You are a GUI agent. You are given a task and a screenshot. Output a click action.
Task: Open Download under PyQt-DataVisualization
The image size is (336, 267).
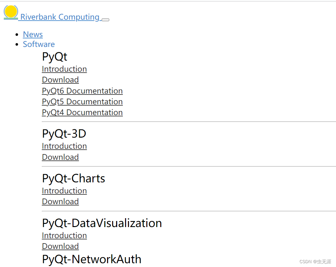[x=60, y=246]
